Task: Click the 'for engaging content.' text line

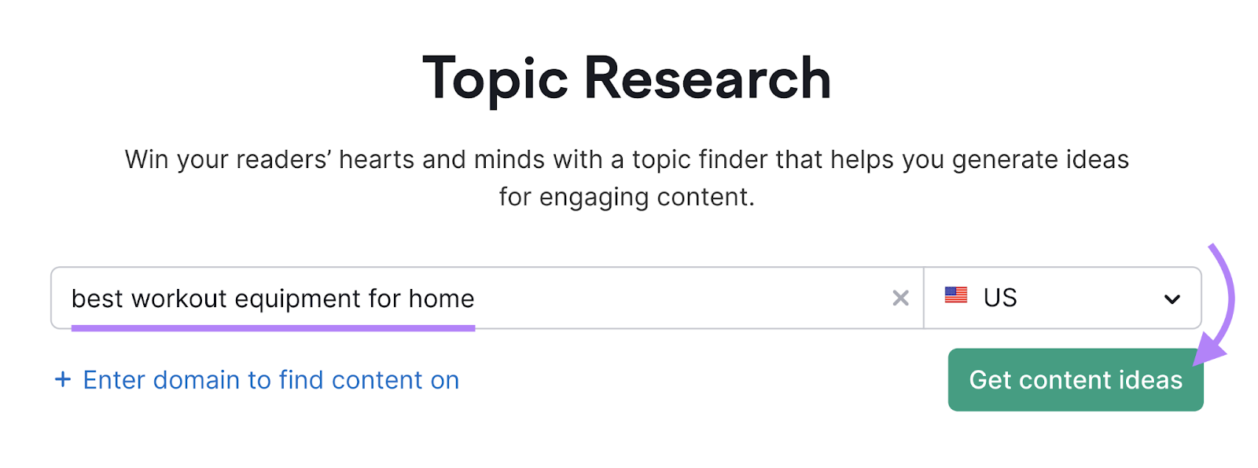Action: tap(627, 197)
